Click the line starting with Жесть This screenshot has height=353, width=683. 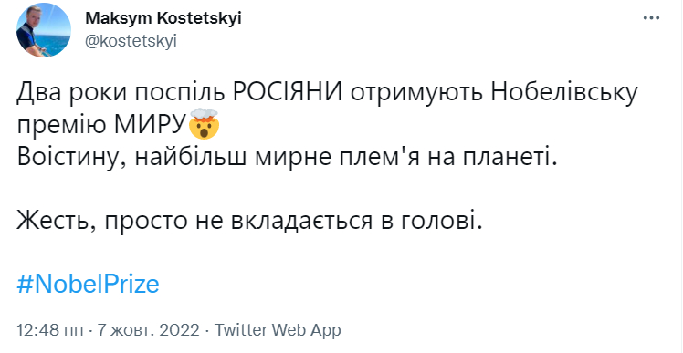(x=251, y=222)
